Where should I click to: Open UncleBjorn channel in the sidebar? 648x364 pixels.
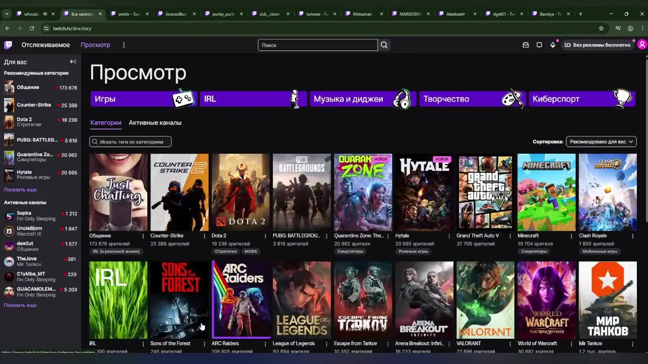[40, 231]
